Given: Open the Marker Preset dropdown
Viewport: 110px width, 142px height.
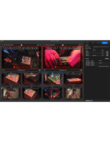Looking at the screenshot, I should (x=101, y=47).
